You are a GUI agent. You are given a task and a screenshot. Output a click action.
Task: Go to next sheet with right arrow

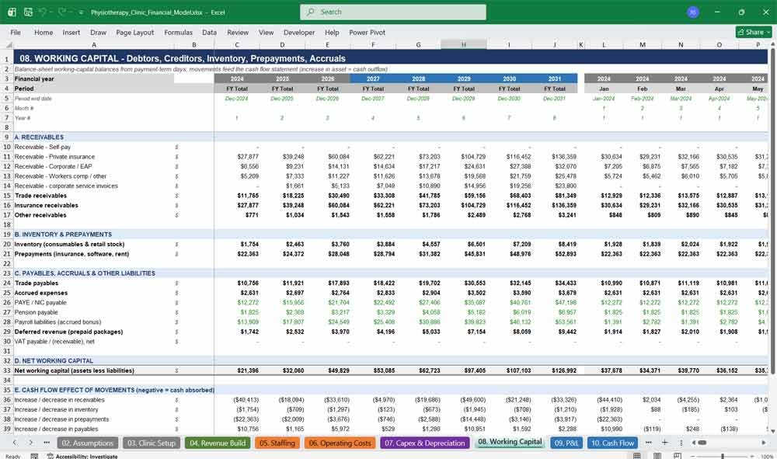31,443
